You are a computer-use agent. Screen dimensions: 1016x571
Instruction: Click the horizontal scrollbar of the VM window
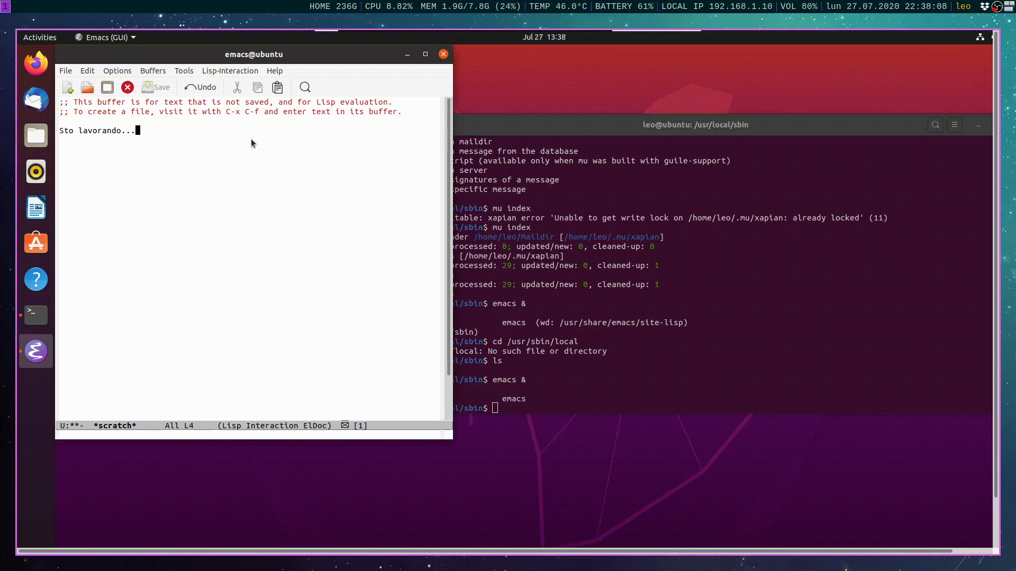(485, 551)
